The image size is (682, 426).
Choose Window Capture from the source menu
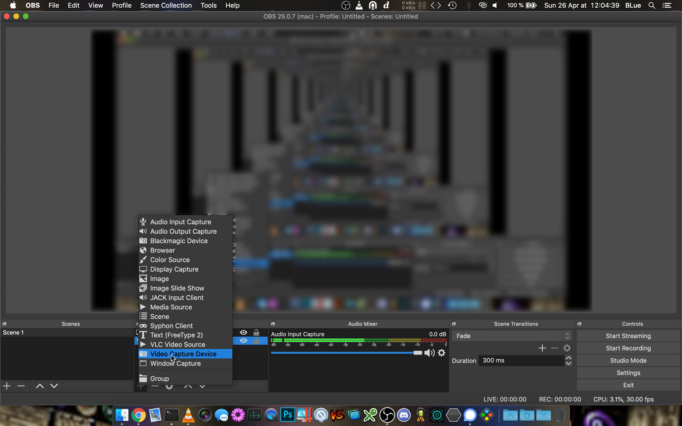coord(185,364)
